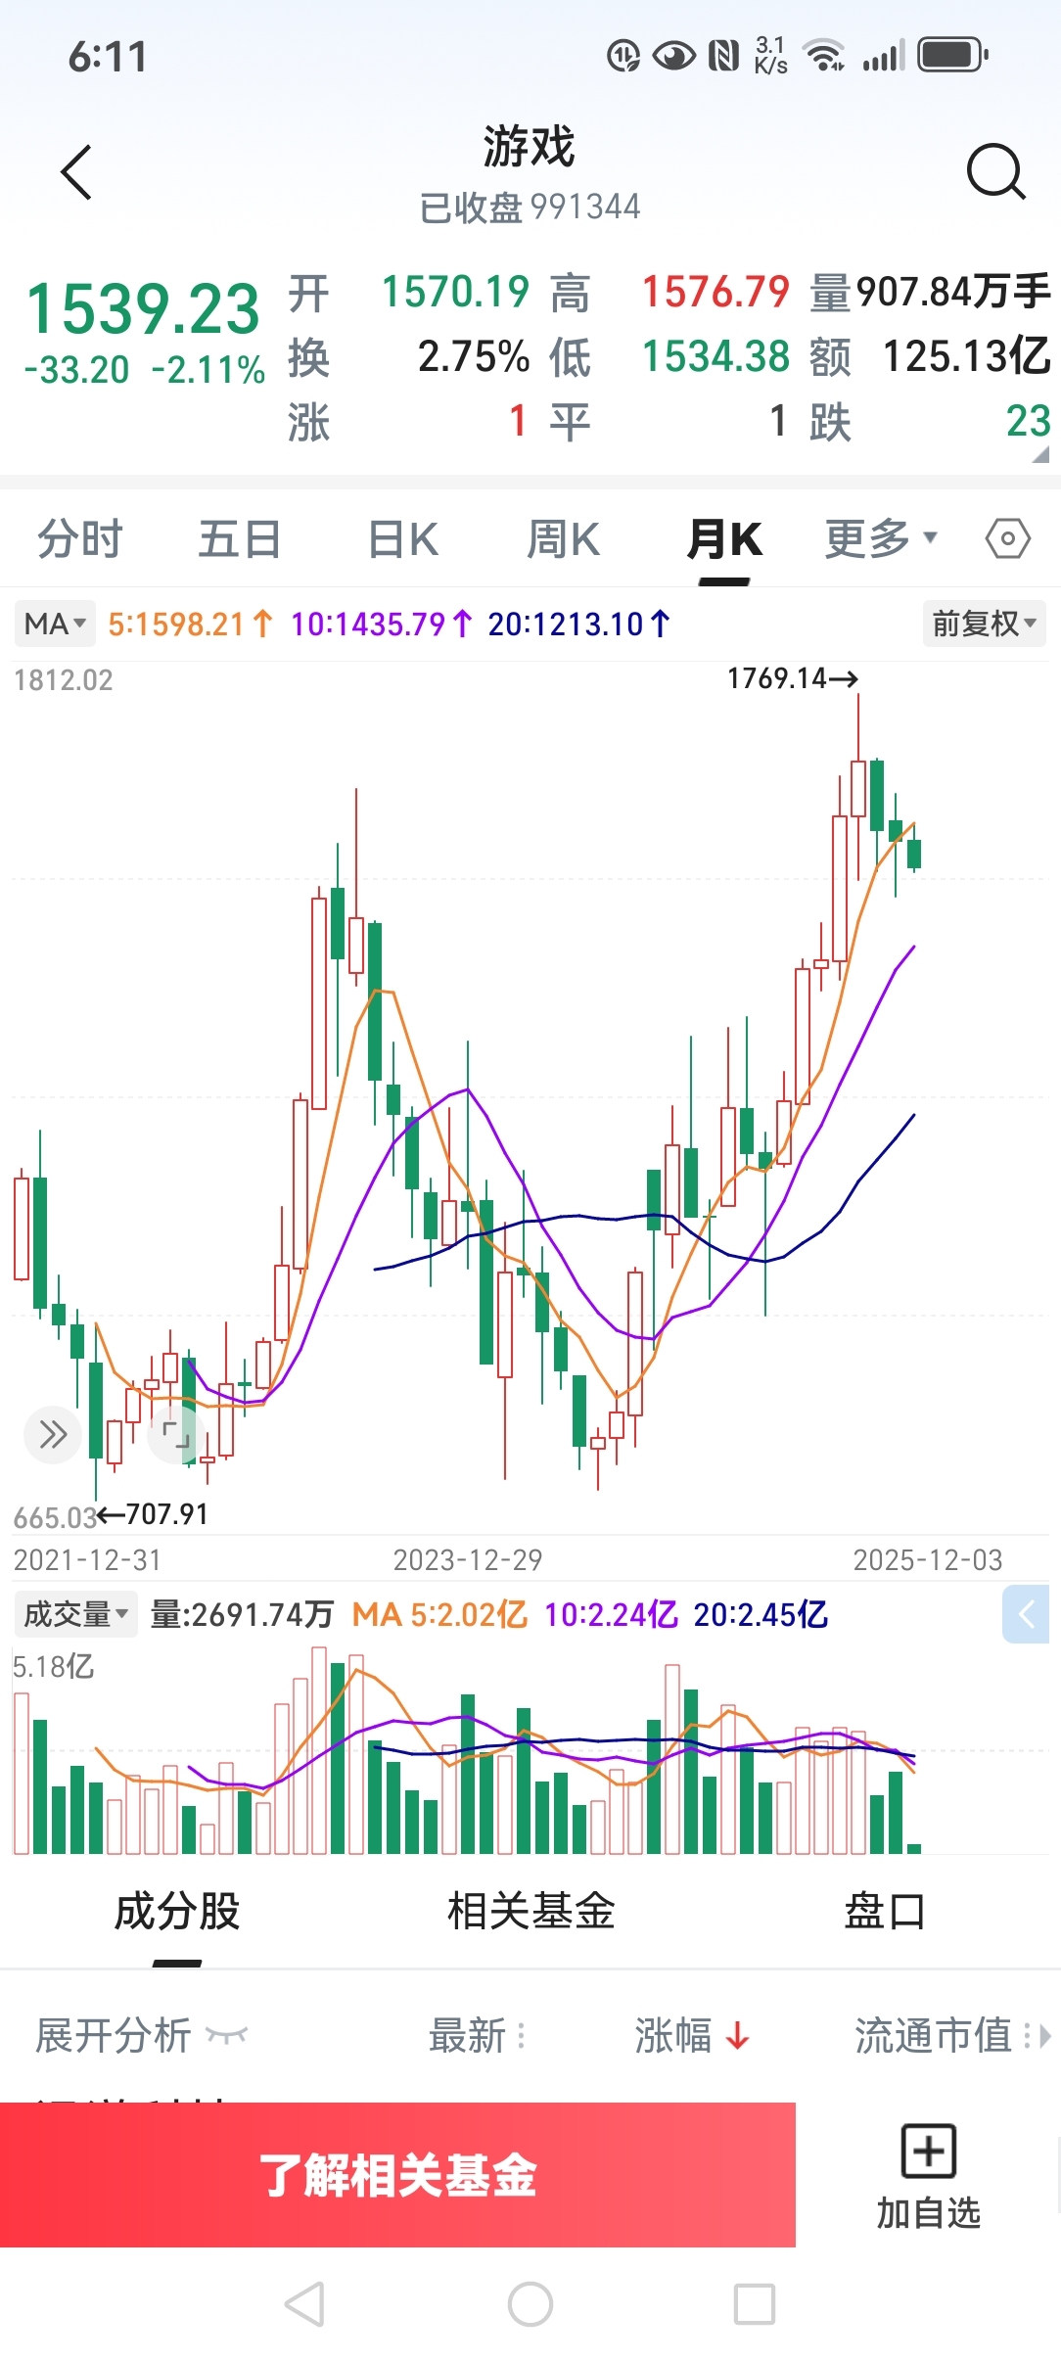
Task: Toggle sorting by 最新 column
Action: tap(477, 2036)
